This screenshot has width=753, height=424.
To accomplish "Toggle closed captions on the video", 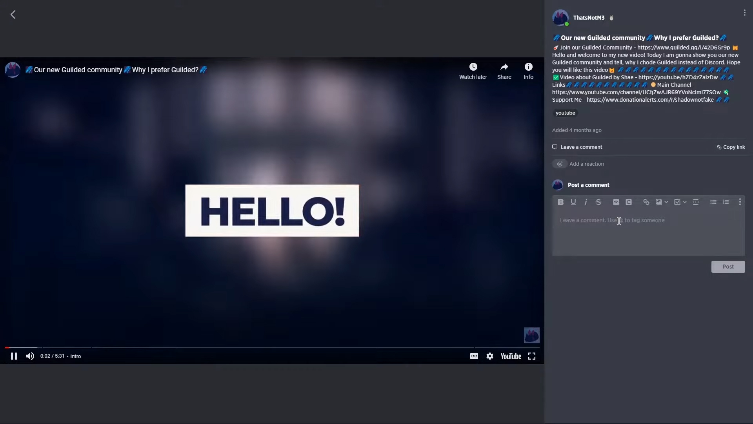I will coord(474,356).
